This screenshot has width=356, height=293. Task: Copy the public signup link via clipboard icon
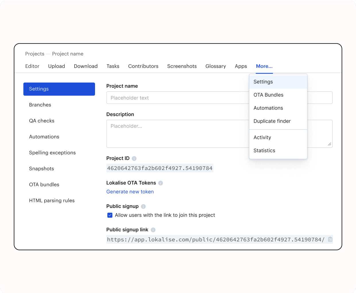coord(330,239)
